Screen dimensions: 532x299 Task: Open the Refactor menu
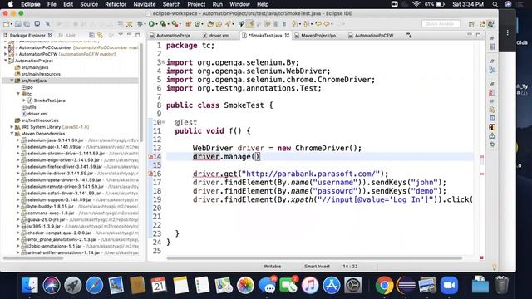(x=116, y=4)
